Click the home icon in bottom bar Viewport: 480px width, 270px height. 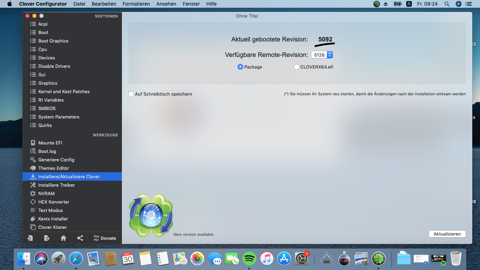(x=63, y=238)
